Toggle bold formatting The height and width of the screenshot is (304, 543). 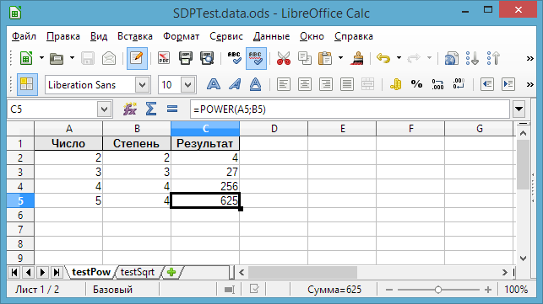[x=214, y=84]
